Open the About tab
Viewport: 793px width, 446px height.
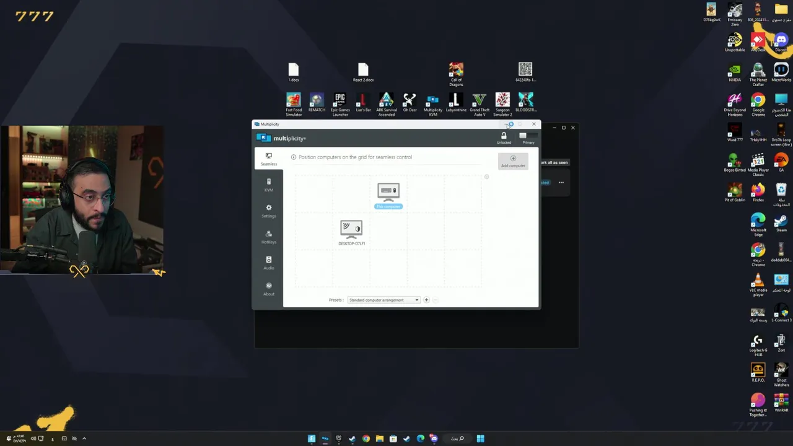click(268, 289)
